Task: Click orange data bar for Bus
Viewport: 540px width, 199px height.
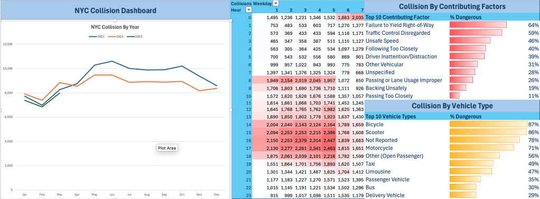Action: coord(463,187)
